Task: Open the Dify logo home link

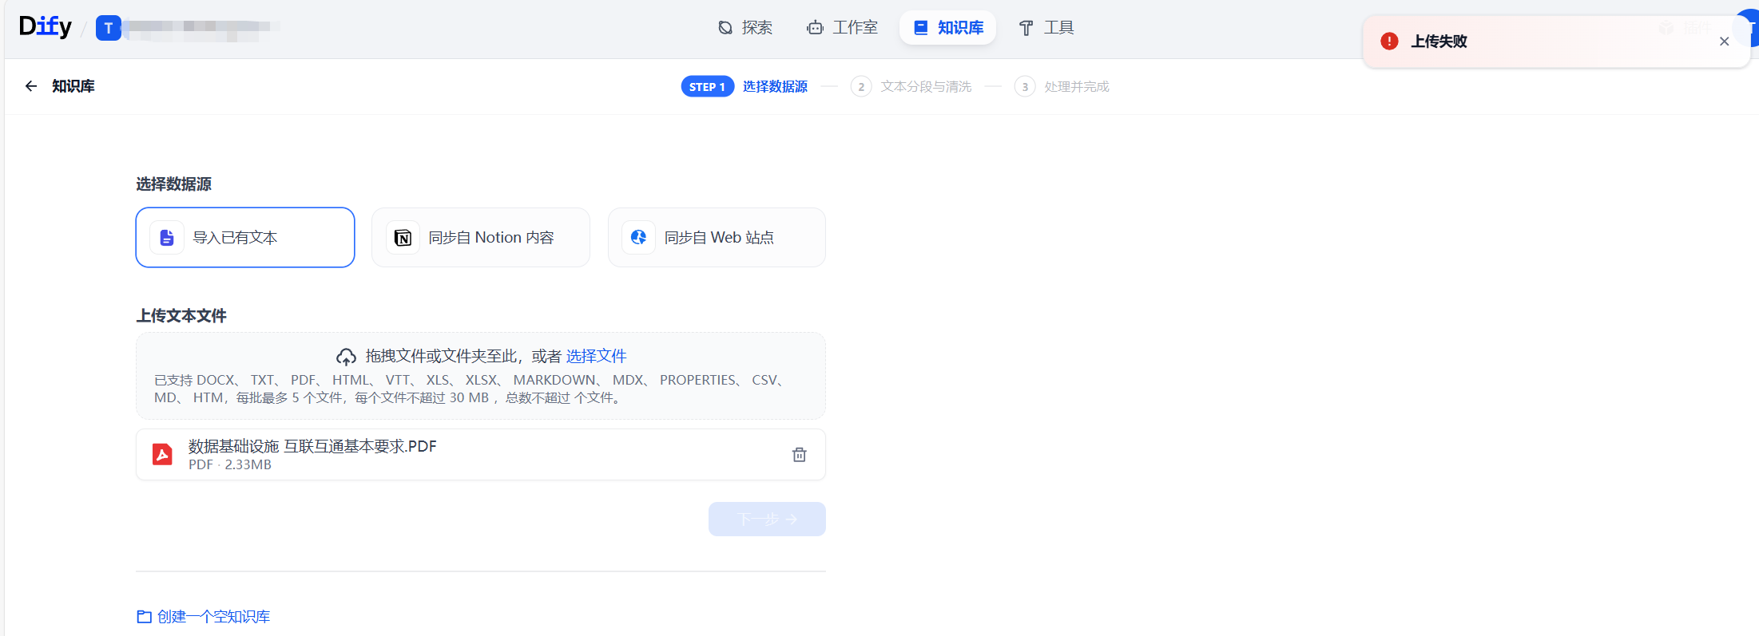Action: pos(45,27)
